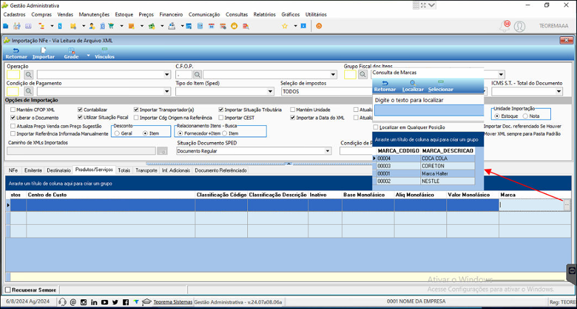Click the Caminho de XMLs browse button
The height and width of the screenshot is (309, 577).
click(162, 151)
